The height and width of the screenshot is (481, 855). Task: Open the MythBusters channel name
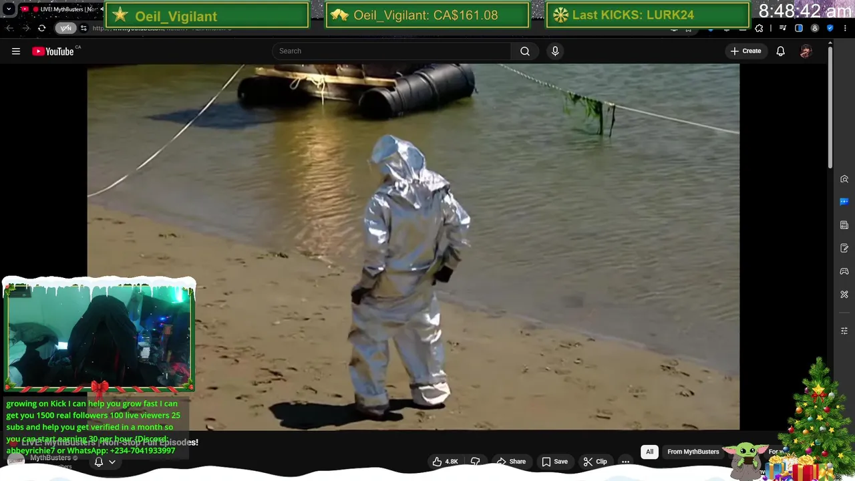[50, 458]
